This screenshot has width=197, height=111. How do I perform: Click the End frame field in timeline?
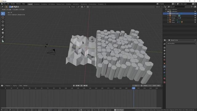pos(156,86)
